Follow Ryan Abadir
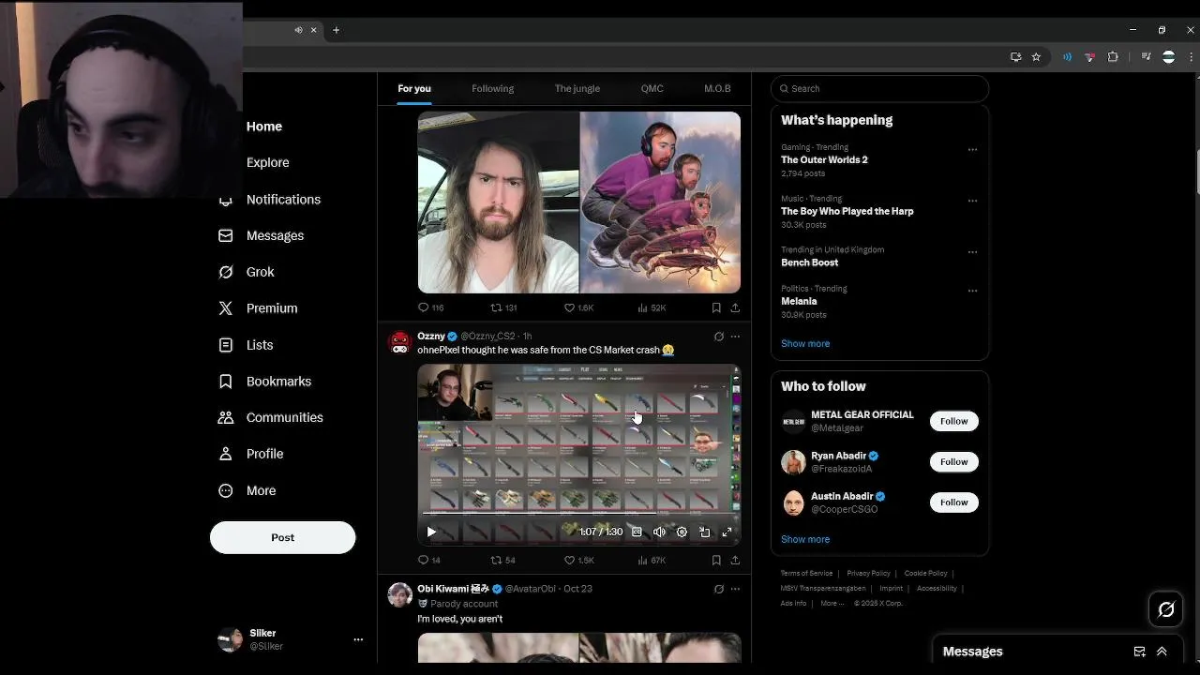The width and height of the screenshot is (1200, 675). (953, 461)
